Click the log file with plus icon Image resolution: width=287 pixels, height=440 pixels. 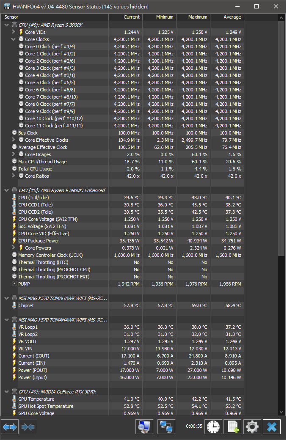(x=233, y=427)
